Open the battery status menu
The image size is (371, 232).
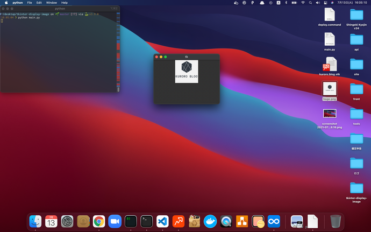pos(294,3)
